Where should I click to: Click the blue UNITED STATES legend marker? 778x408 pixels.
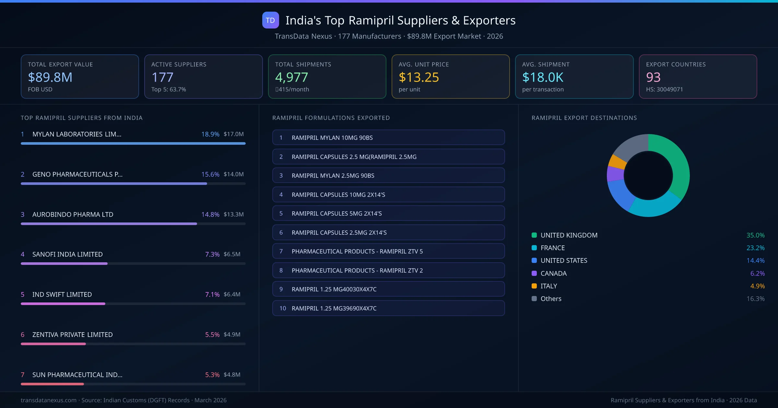click(534, 260)
